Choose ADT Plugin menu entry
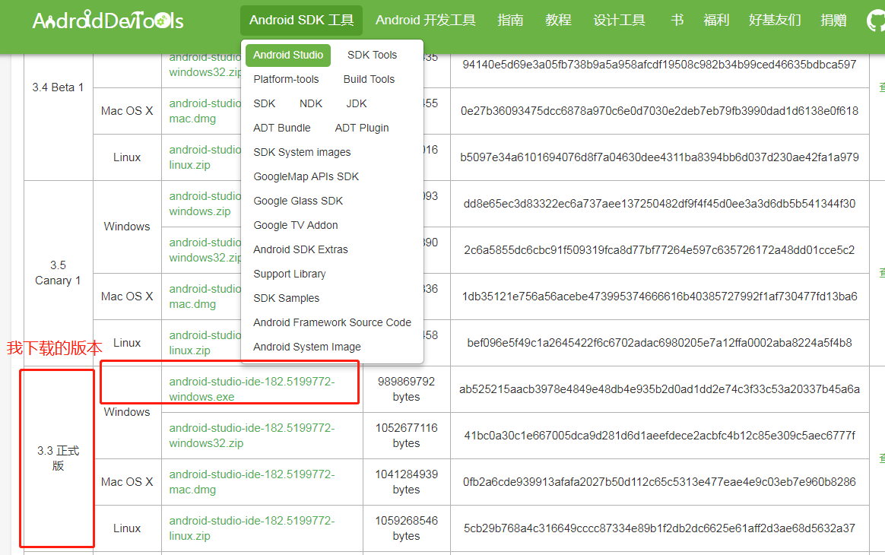 point(362,128)
